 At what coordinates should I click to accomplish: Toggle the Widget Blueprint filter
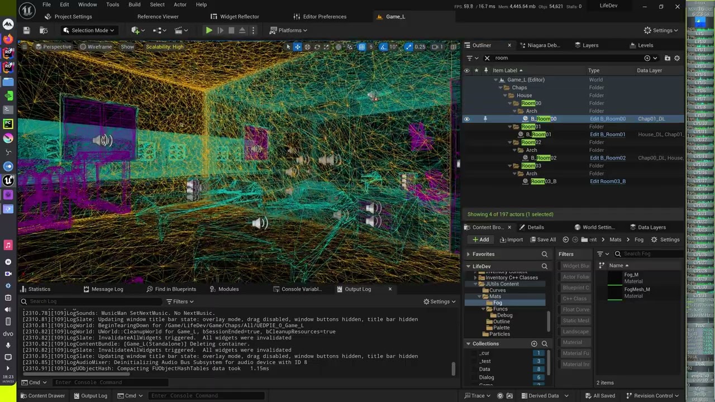pos(575,266)
